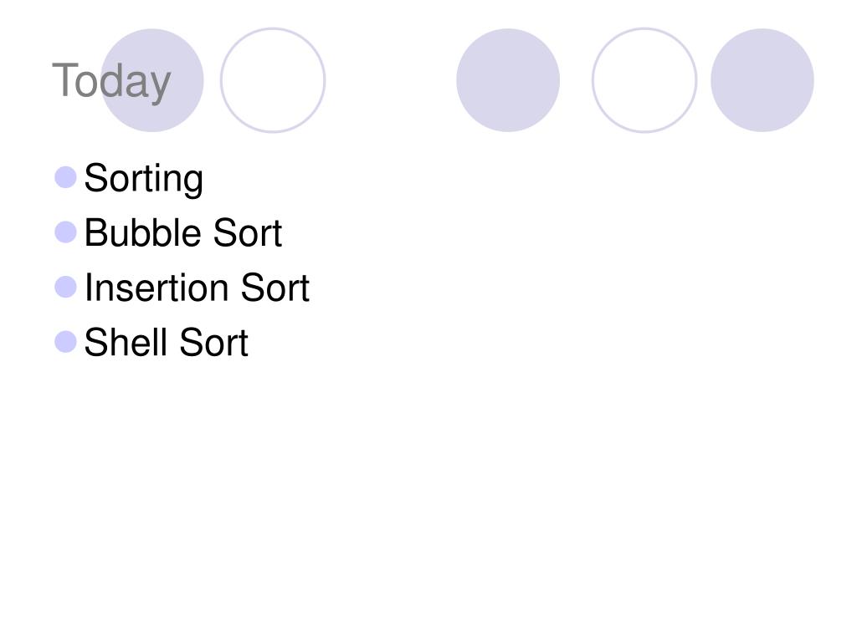Select the "Bubble Sort" list item
The height and width of the screenshot is (642, 857).
[183, 232]
